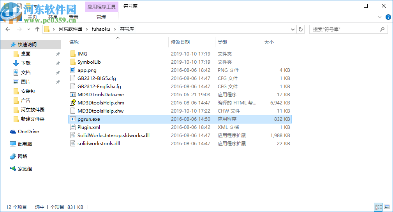Navigate to 河东软件园 breadcrumb
The image size is (393, 212).
70,29
